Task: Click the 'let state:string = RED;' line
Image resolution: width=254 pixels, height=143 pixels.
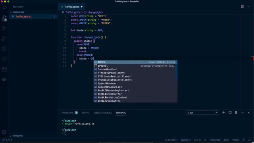Action: click(x=87, y=31)
